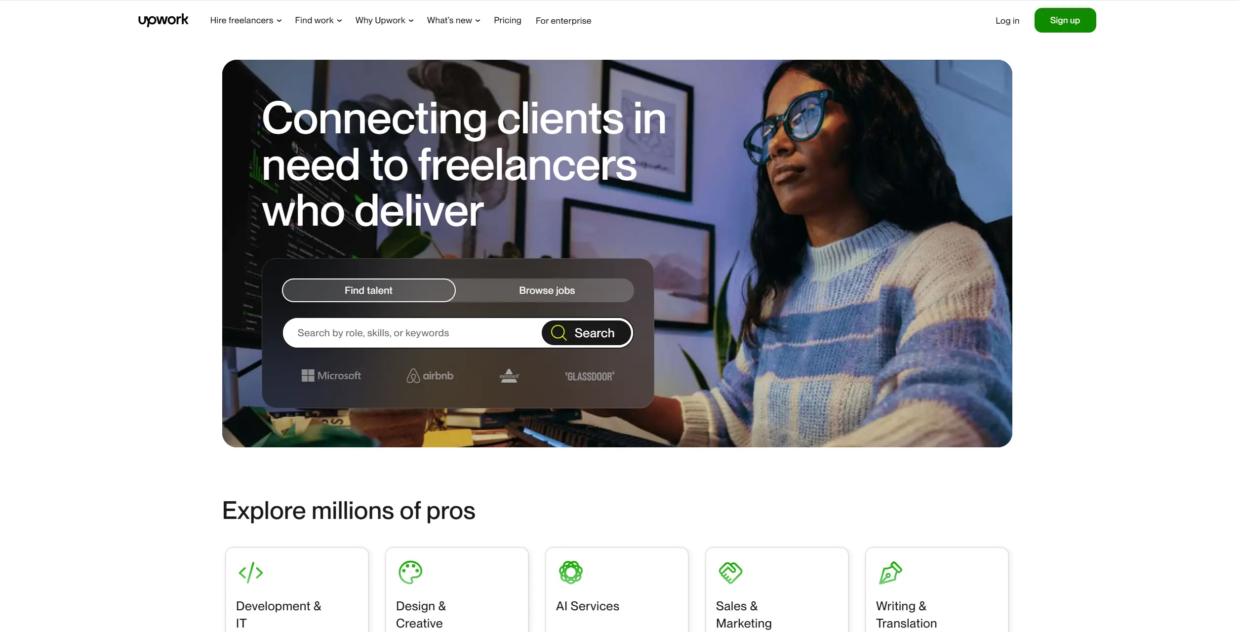
Task: Open the Why Upwork dropdown
Action: tap(385, 20)
